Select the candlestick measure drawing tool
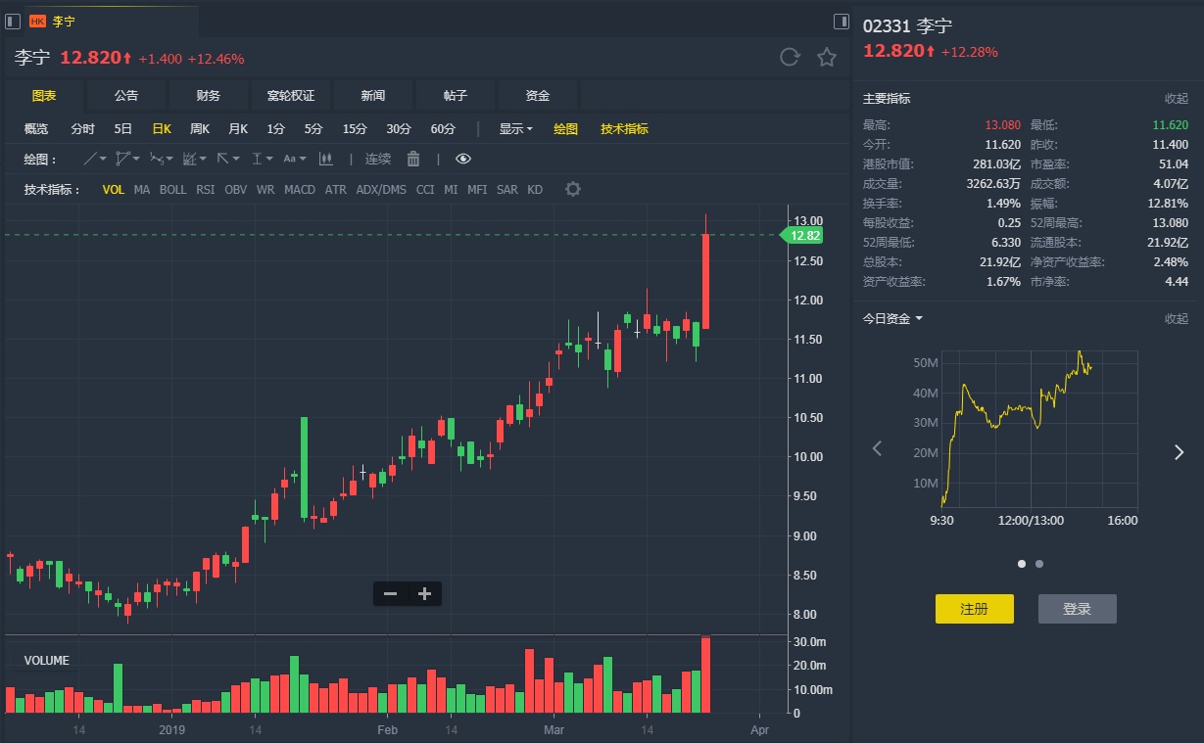The width and height of the screenshot is (1204, 743). click(x=326, y=159)
